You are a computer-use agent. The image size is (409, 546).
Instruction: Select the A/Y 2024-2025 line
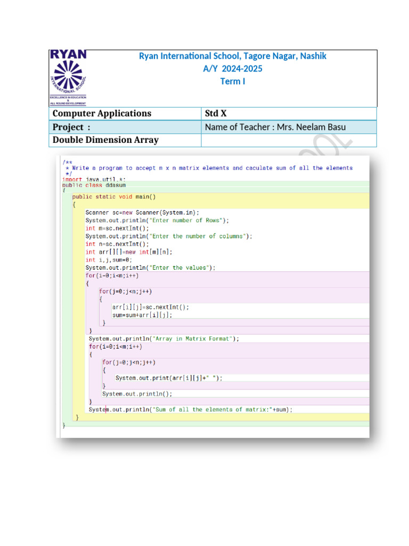(233, 69)
